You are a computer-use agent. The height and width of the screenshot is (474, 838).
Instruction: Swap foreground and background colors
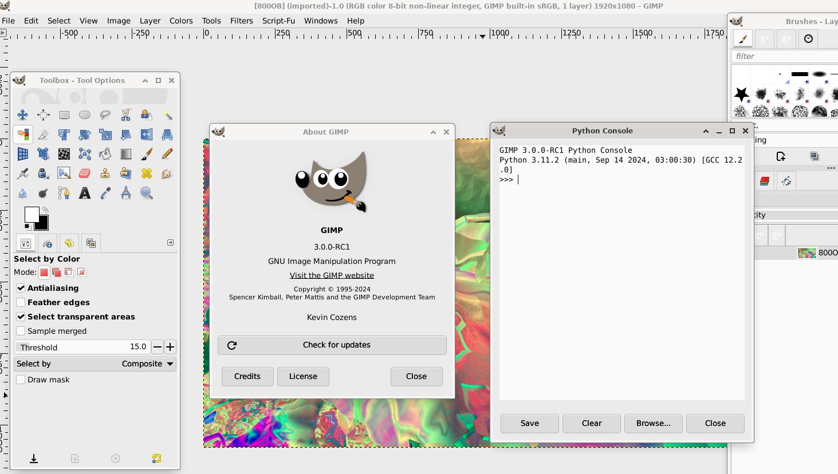(45, 210)
